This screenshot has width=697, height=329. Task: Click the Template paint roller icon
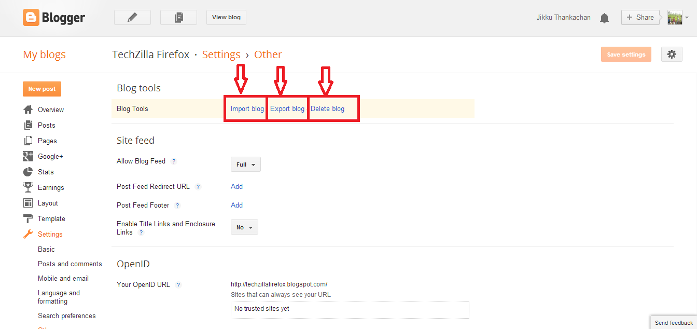point(28,218)
